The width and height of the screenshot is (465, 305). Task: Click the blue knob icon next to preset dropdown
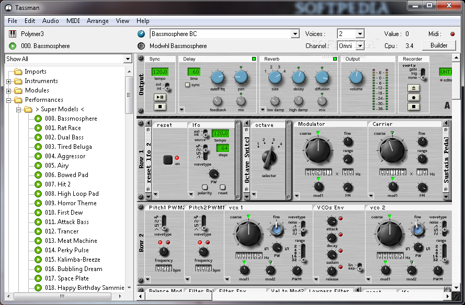(x=141, y=34)
